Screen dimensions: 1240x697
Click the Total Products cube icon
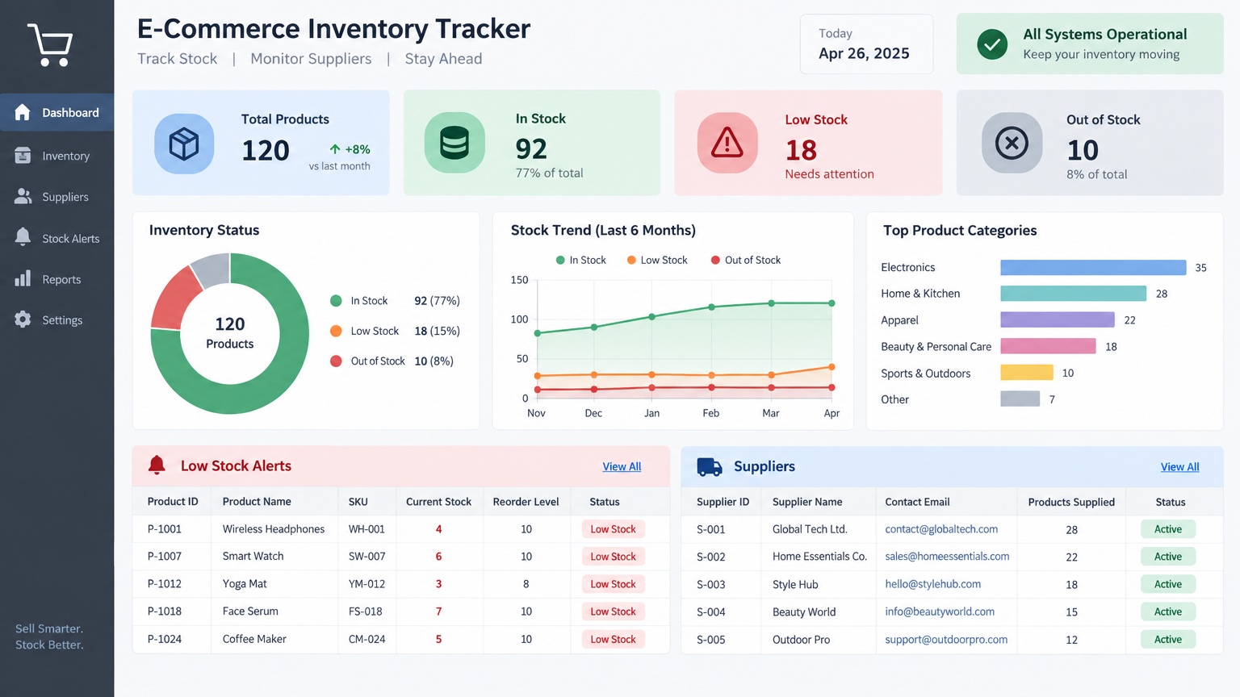point(184,144)
